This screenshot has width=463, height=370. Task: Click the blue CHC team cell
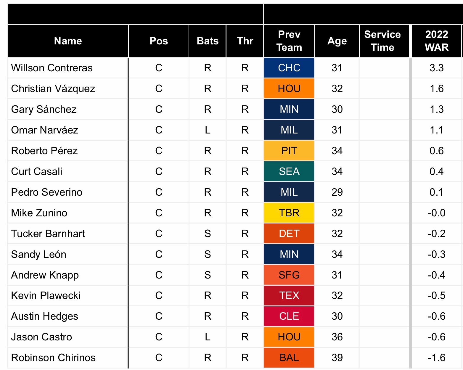[x=289, y=68]
